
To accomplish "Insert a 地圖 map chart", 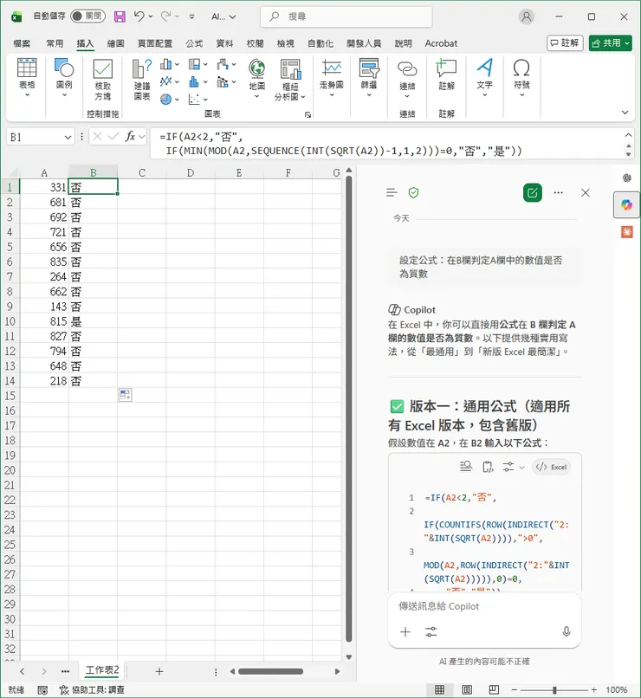I will (x=257, y=78).
